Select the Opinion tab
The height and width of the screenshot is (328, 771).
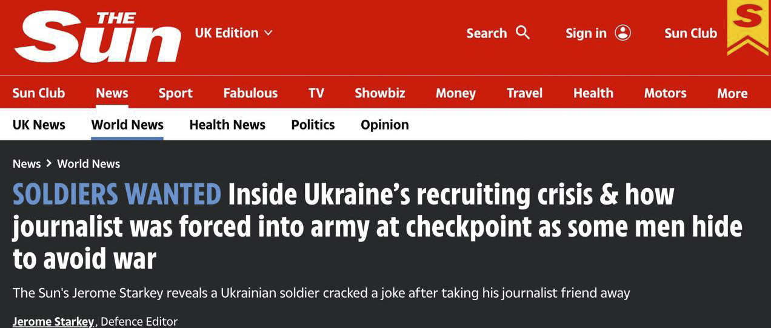pyautogui.click(x=384, y=125)
